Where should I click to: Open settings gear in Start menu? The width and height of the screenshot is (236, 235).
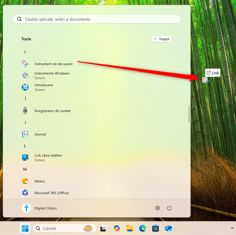[x=158, y=208]
